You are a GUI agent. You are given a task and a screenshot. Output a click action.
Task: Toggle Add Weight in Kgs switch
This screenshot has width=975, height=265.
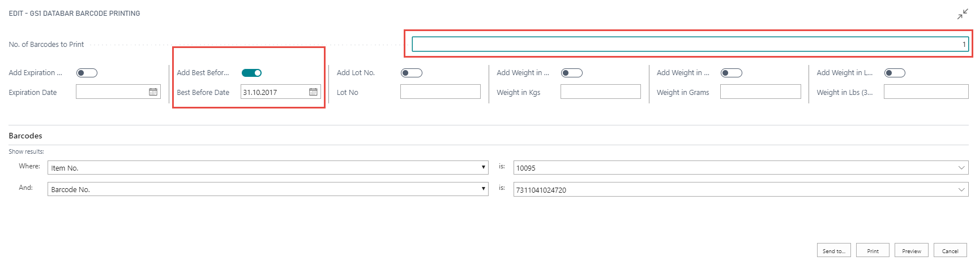[572, 73]
